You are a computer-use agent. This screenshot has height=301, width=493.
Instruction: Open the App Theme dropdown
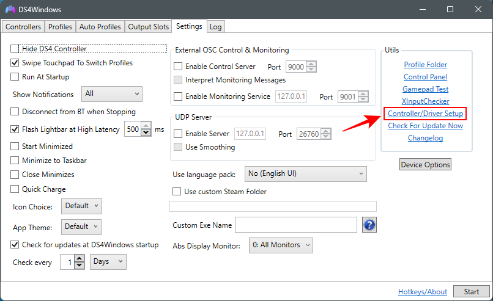pyautogui.click(x=81, y=227)
